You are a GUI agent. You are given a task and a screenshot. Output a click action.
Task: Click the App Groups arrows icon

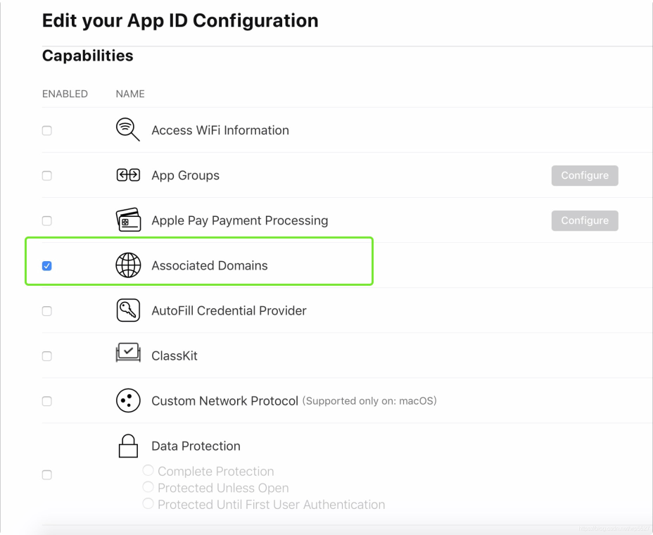pyautogui.click(x=128, y=175)
